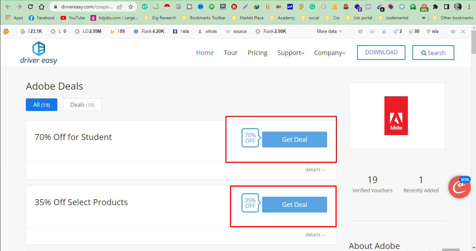
Task: Open the More data dropdown in SEO toolbar
Action: point(328,31)
